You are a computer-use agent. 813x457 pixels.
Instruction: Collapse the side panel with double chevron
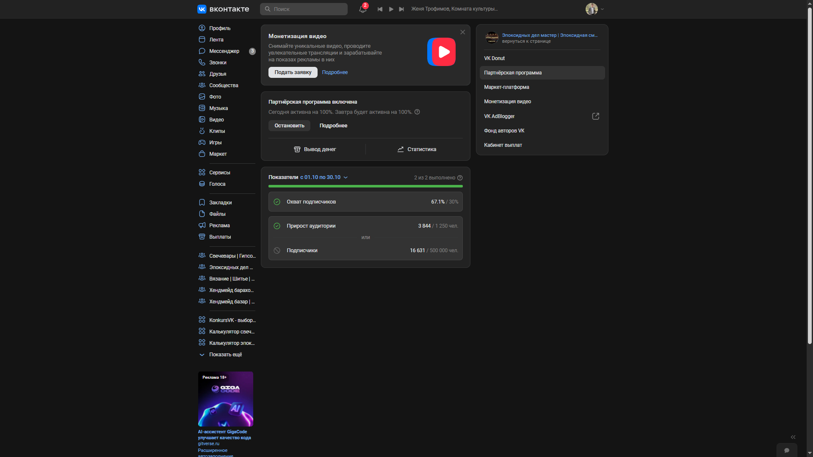tap(793, 437)
